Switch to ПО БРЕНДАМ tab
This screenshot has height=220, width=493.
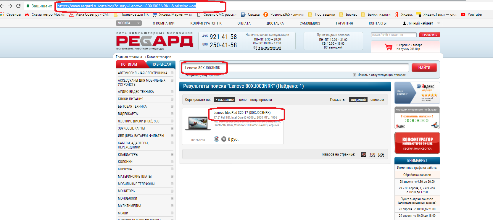(x=161, y=64)
